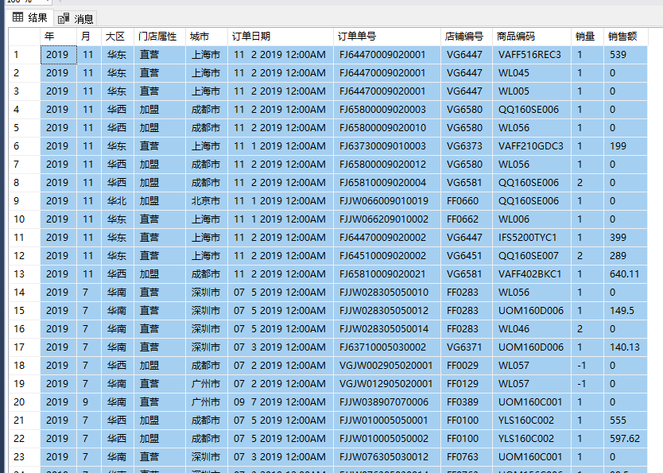Select the 订单单号 column header
Image resolution: width=663 pixels, height=473 pixels.
387,37
